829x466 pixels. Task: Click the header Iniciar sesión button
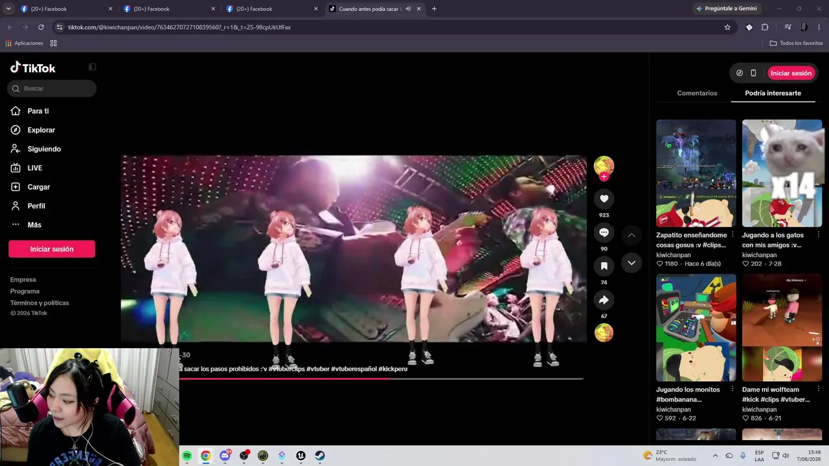(x=791, y=73)
